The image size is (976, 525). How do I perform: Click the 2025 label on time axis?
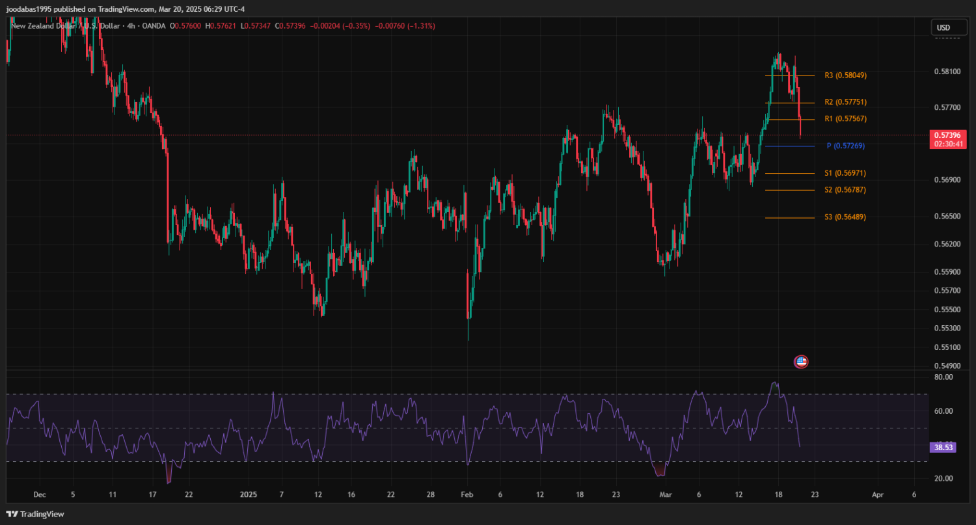[x=249, y=495]
